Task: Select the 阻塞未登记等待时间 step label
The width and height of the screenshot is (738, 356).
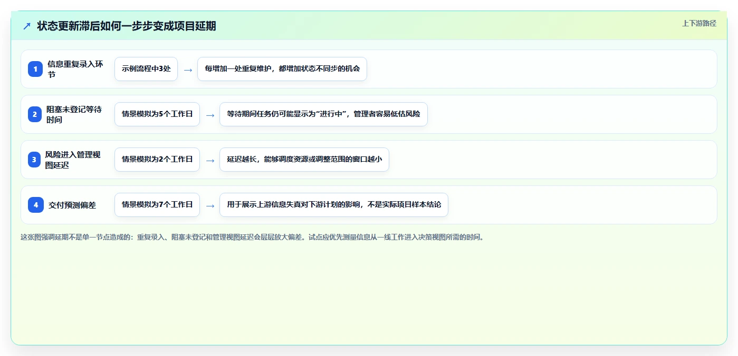Action: coord(75,114)
